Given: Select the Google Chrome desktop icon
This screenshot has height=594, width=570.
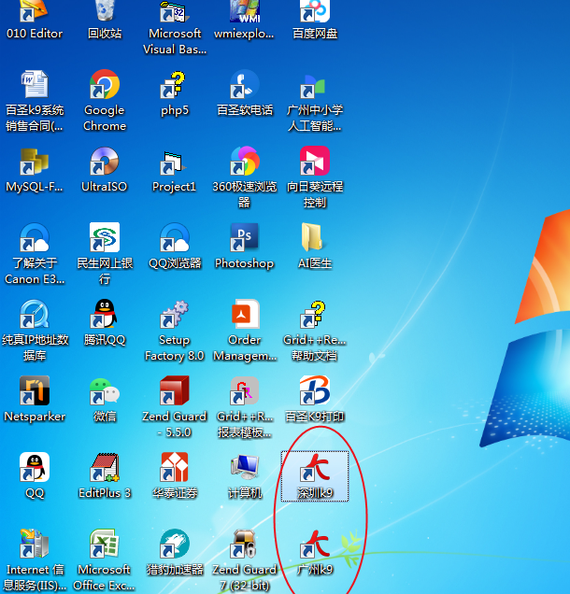Looking at the screenshot, I should pos(104,87).
